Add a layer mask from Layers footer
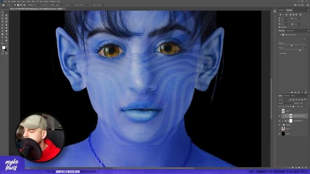Screen dimensions: 310x174 pos(293,168)
